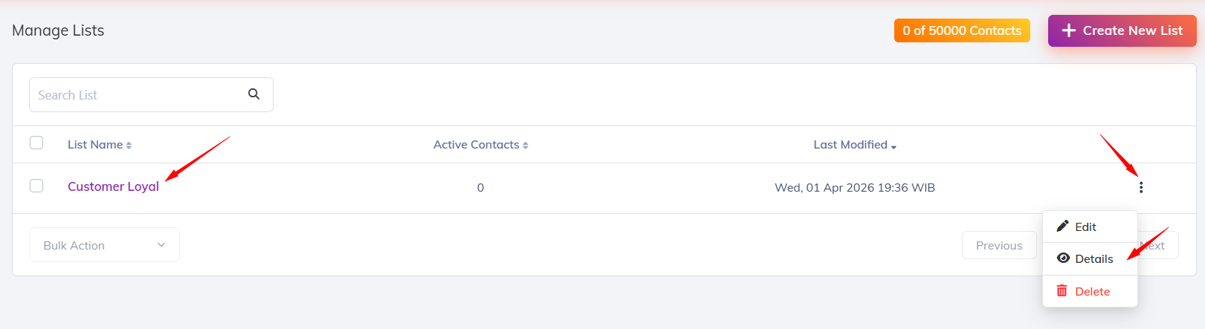Open the three-dot row actions menu
The width and height of the screenshot is (1205, 329).
click(x=1141, y=187)
